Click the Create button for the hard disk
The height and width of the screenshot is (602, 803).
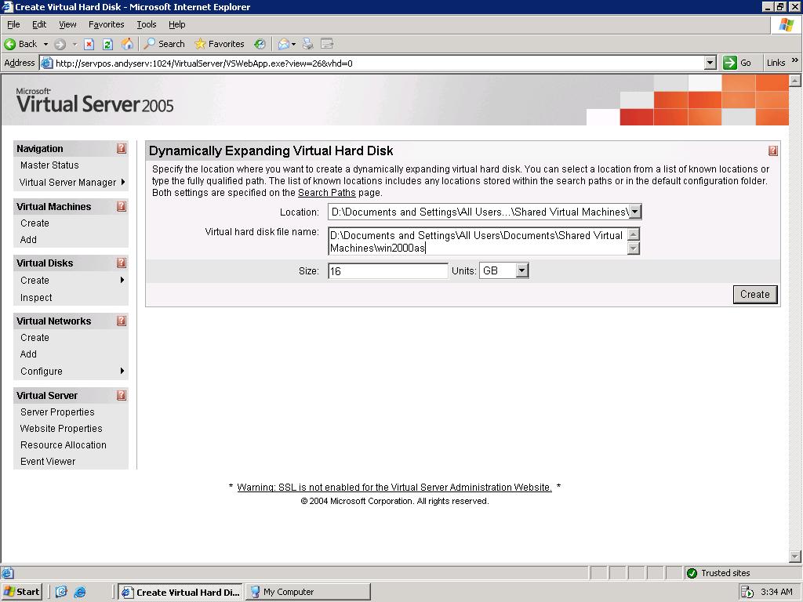pyautogui.click(x=755, y=295)
